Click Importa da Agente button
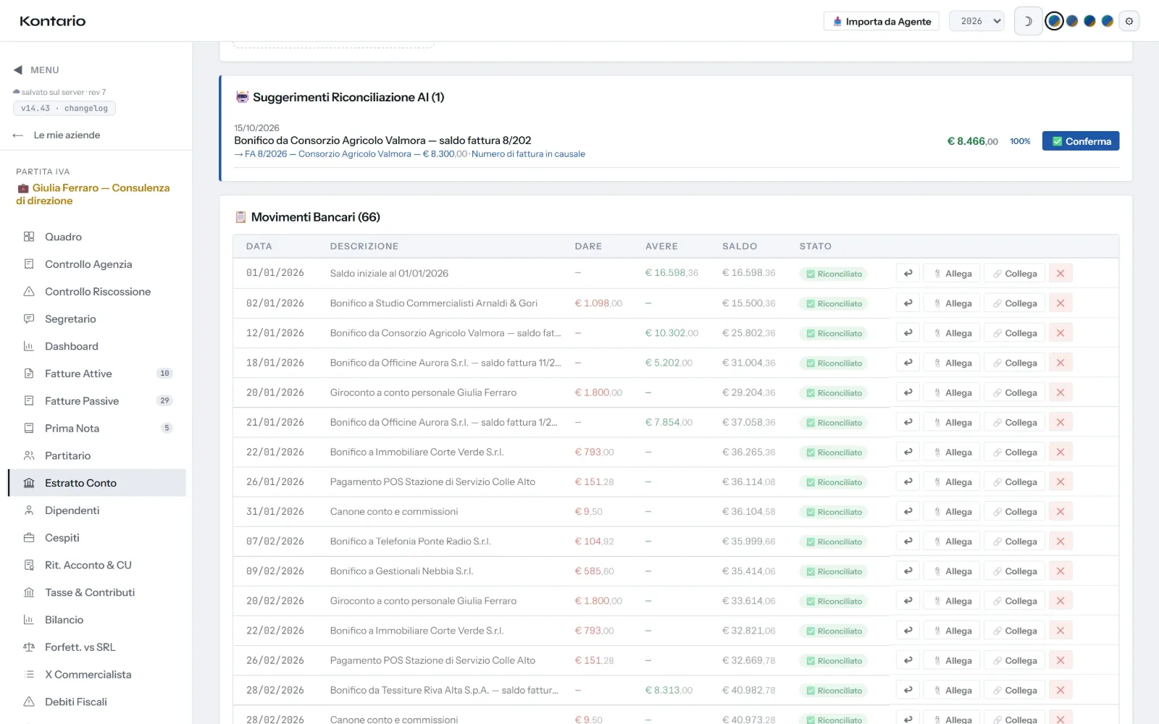The image size is (1159, 724). [x=881, y=21]
